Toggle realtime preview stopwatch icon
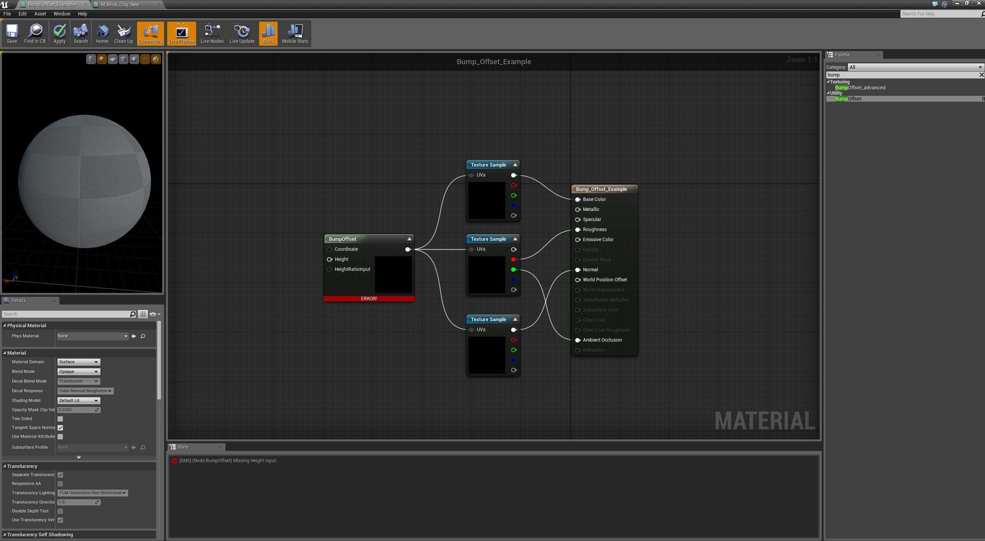The height and width of the screenshot is (541, 985). pyautogui.click(x=156, y=59)
